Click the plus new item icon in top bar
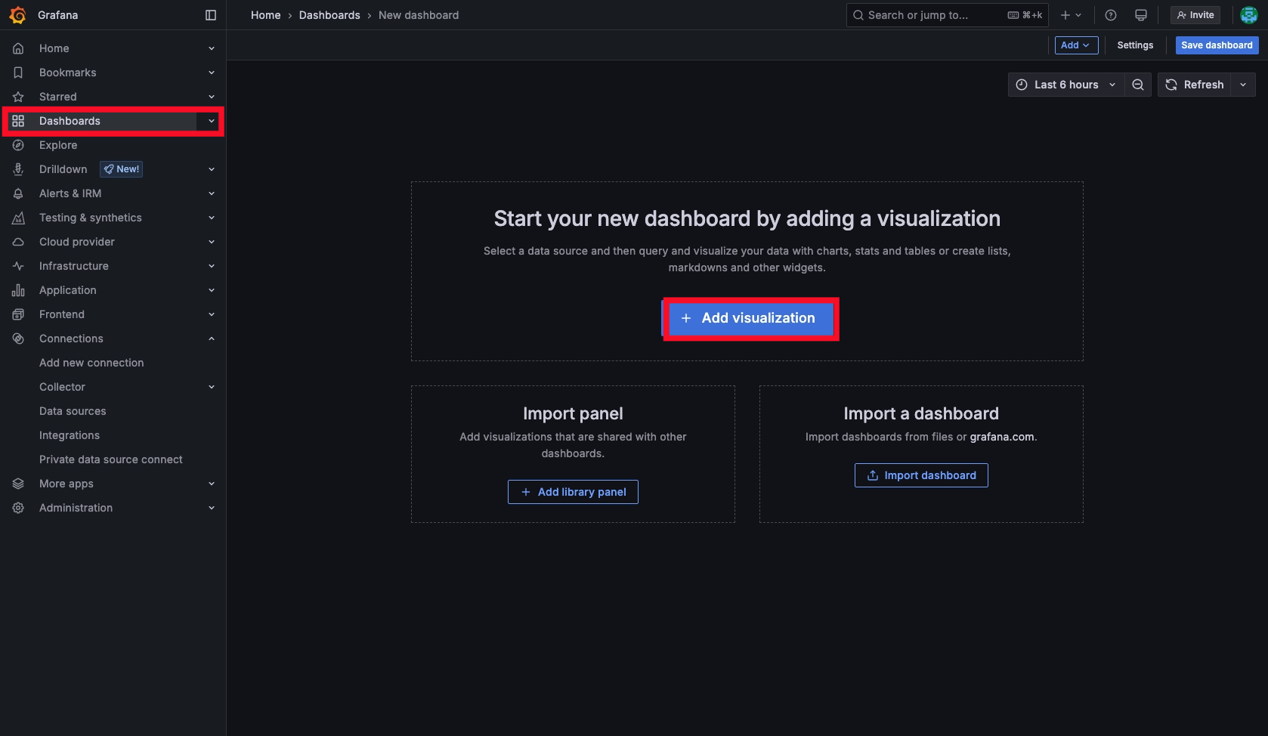1268x736 pixels. pos(1072,15)
